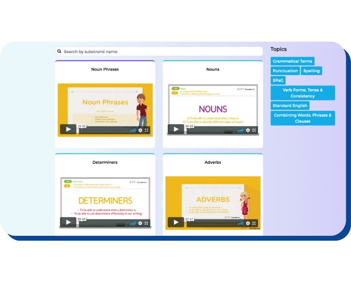Enter fullscreen on Determiners video
Image resolution: width=351 pixels, height=294 pixels.
pos(146,223)
